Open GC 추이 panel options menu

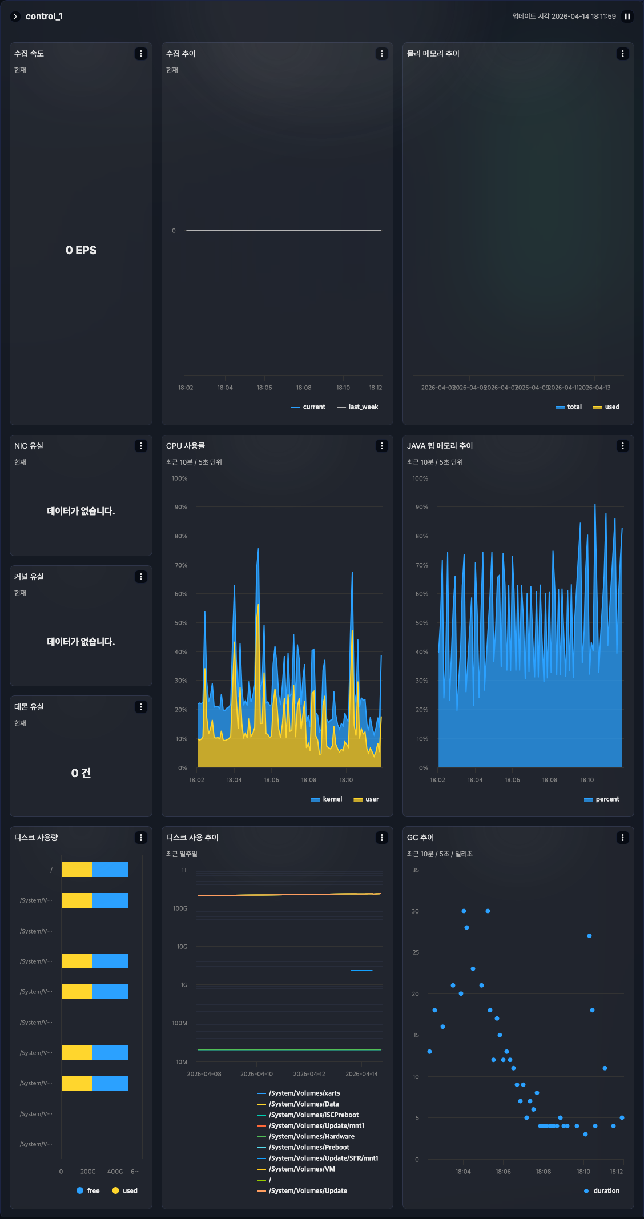[x=623, y=838]
